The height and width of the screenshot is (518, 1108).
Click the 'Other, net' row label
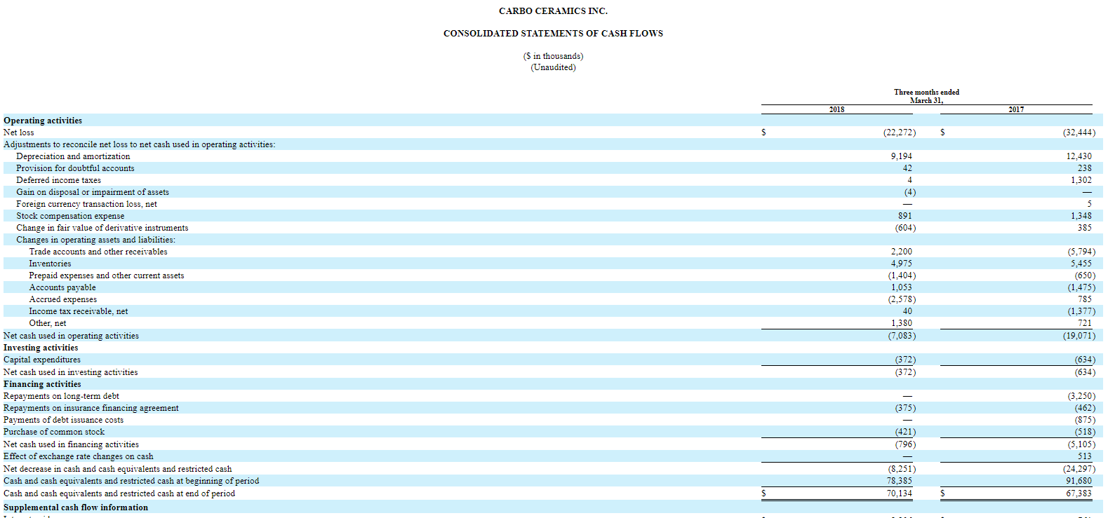point(48,323)
